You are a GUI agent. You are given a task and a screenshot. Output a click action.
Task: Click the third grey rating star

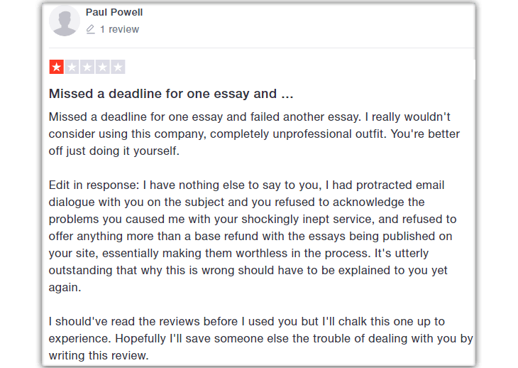pos(87,67)
